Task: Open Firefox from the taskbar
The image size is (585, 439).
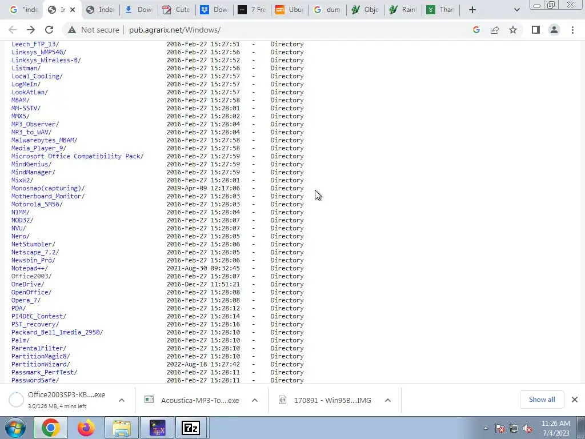Action: coord(86,428)
